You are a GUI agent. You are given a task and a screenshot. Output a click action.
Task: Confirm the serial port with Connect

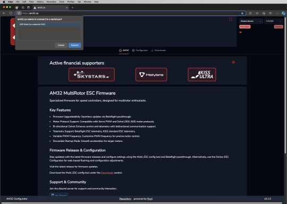pyautogui.click(x=75, y=45)
